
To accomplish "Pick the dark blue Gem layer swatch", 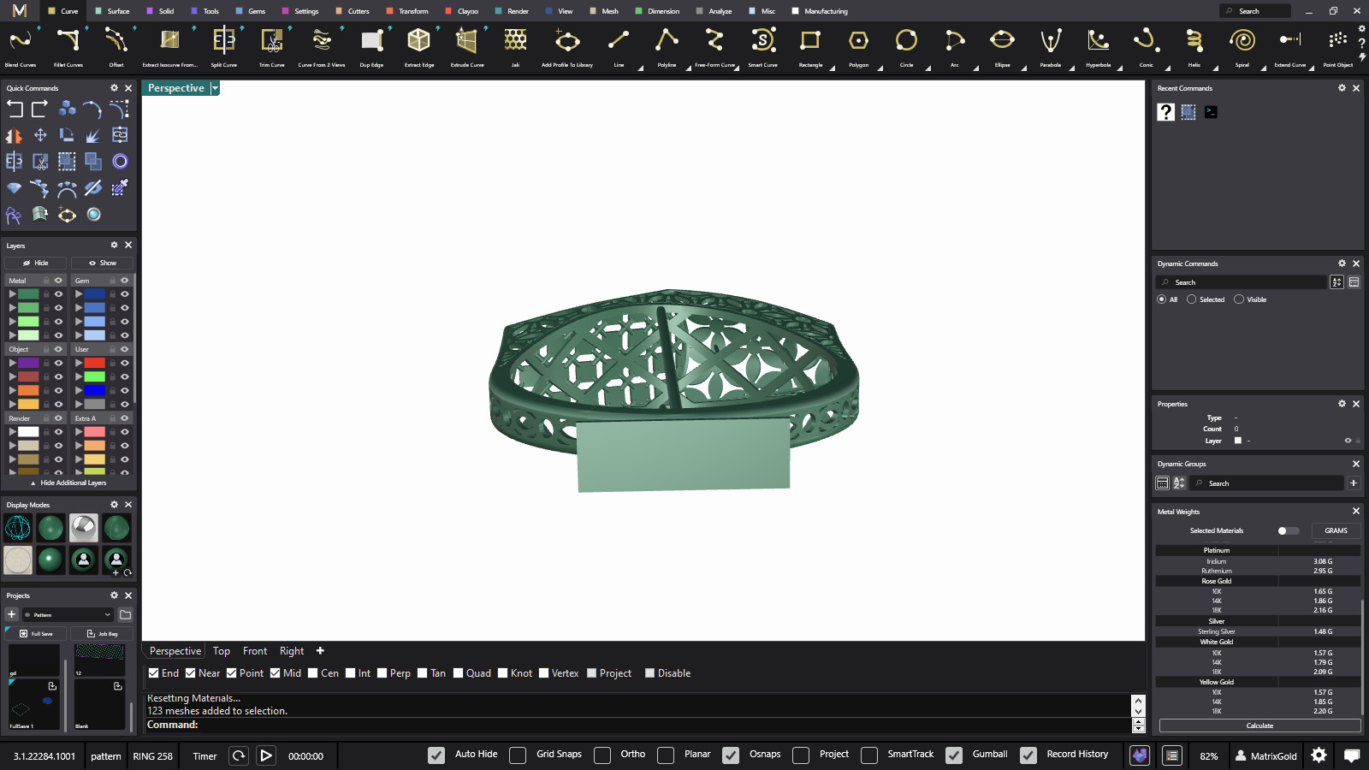I will (95, 294).
